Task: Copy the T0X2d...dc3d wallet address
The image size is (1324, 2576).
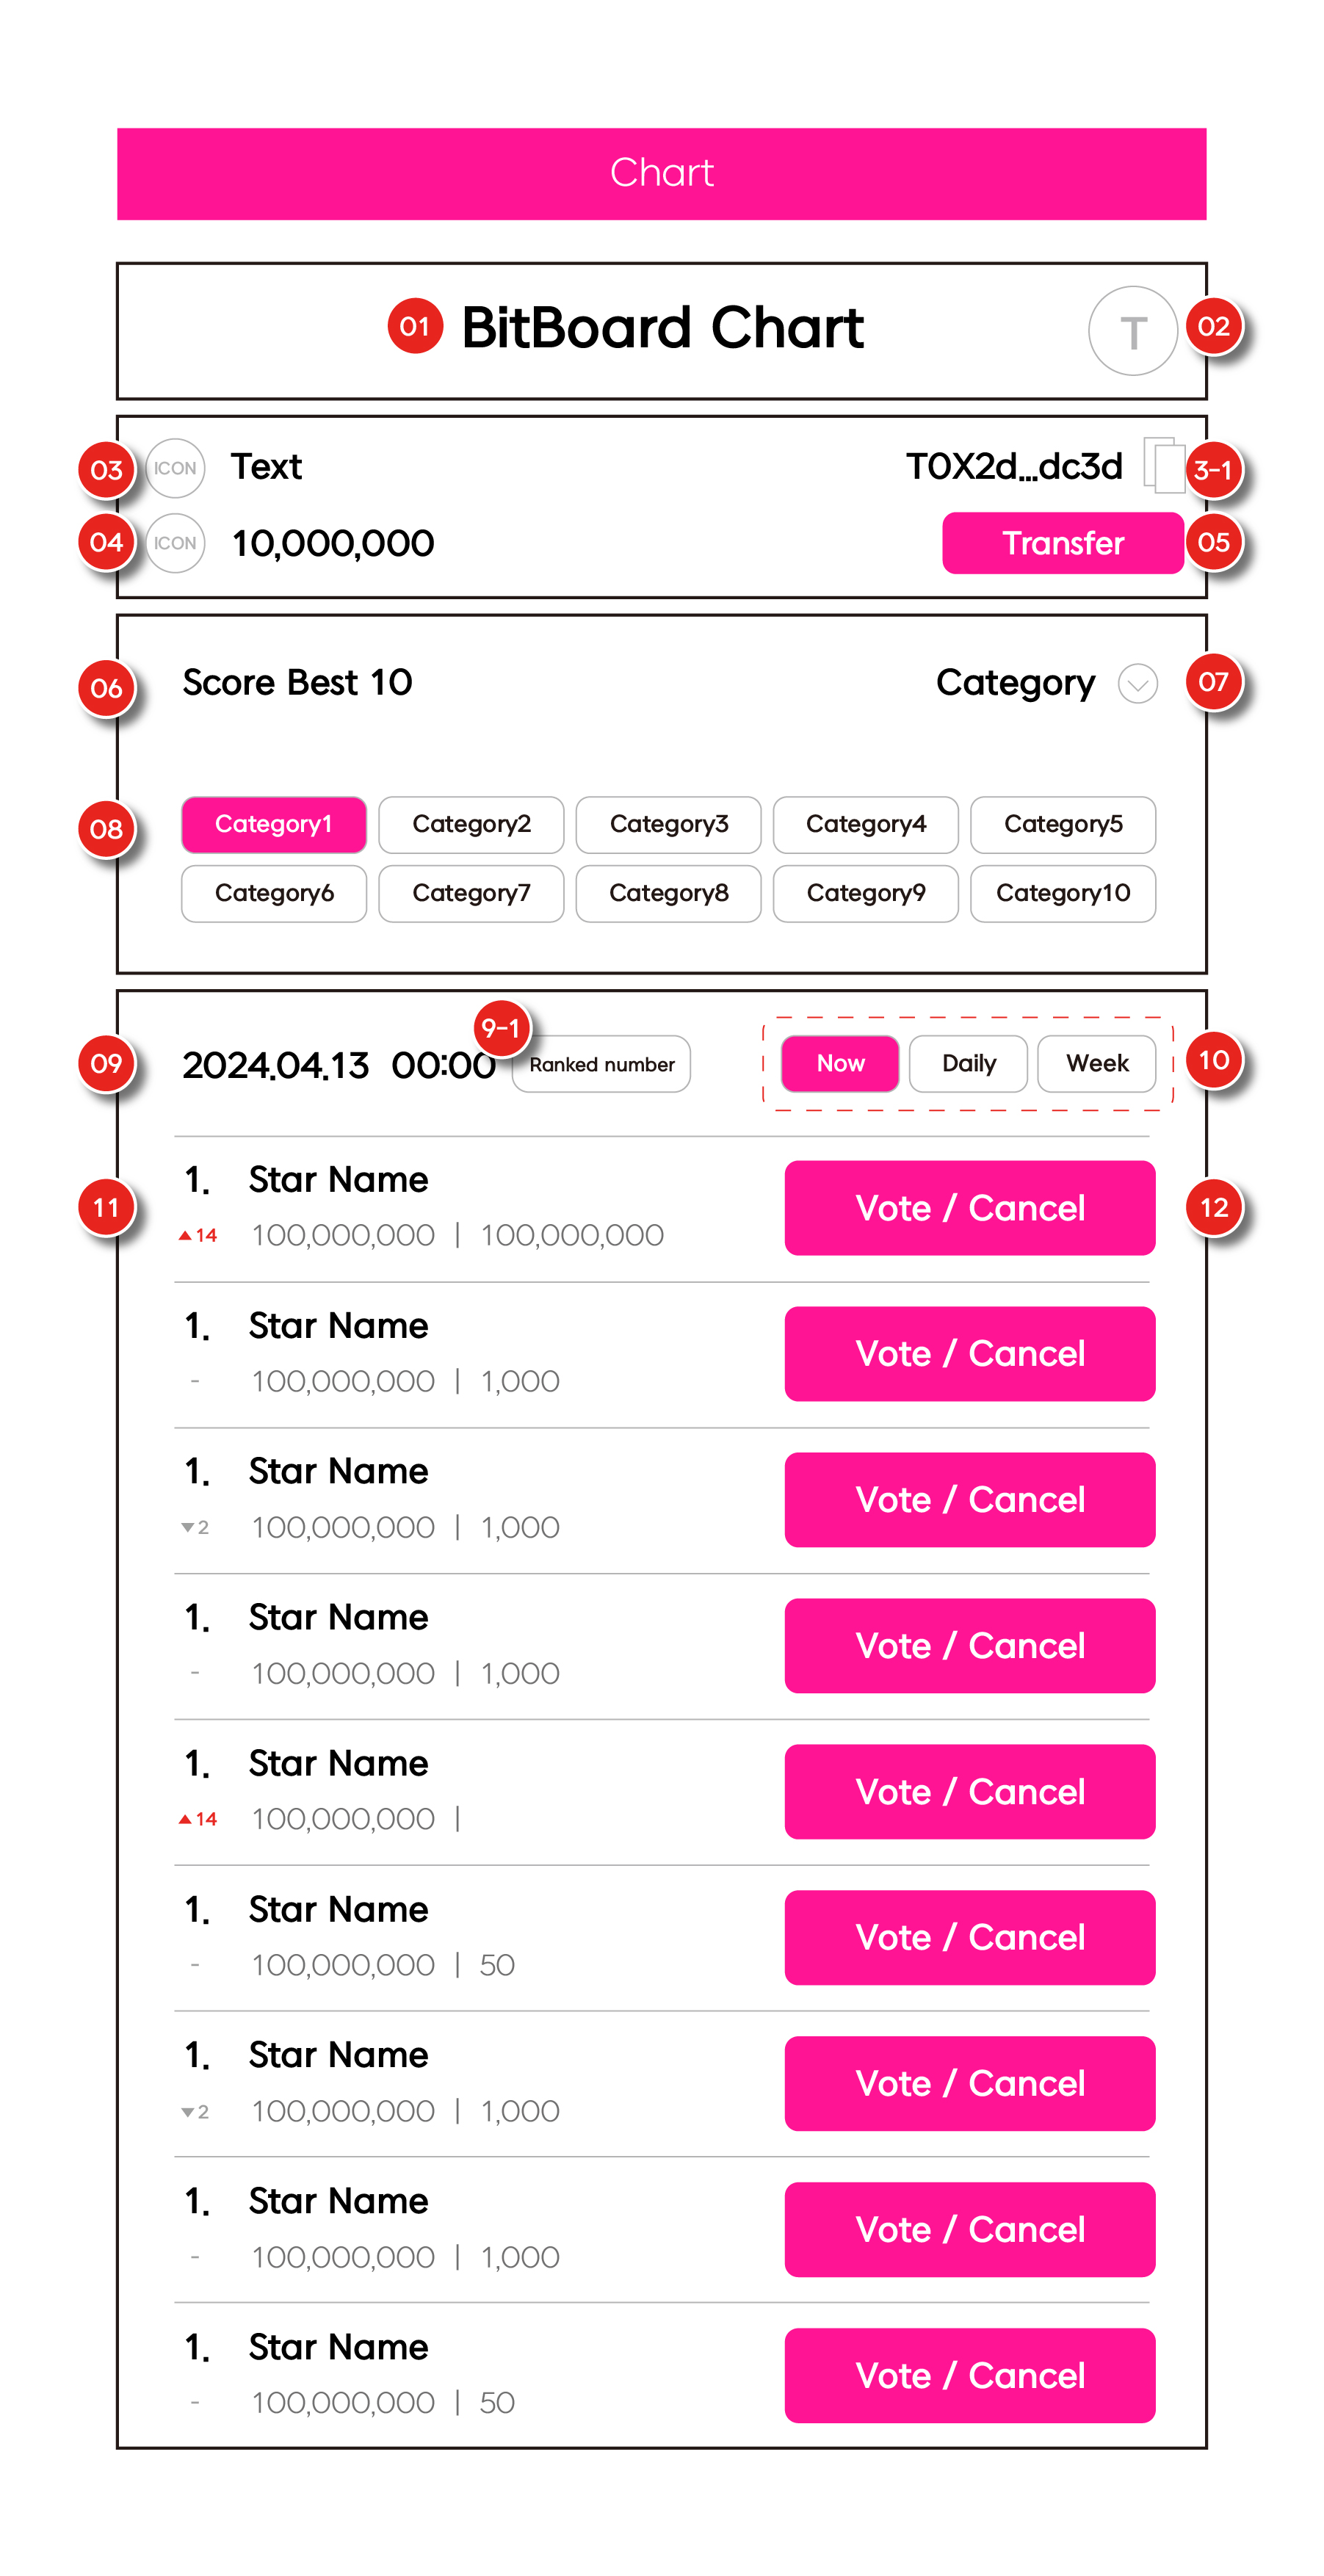Action: 1163,465
